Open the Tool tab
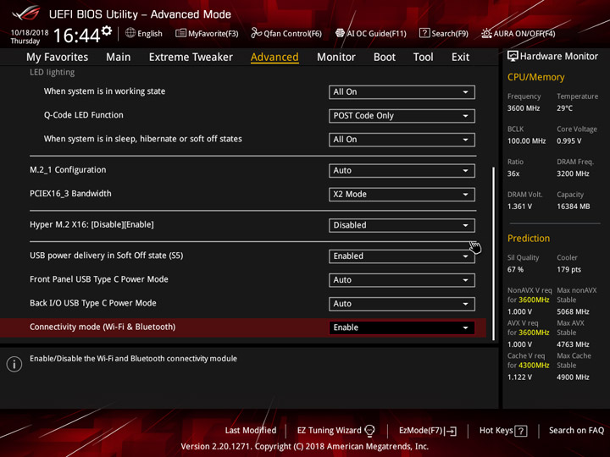The image size is (610, 457). point(424,58)
